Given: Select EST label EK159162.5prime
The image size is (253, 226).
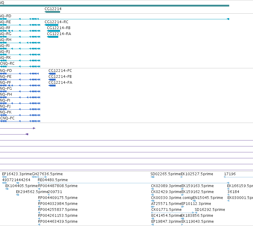Looking at the screenshot, I should tap(197, 192).
